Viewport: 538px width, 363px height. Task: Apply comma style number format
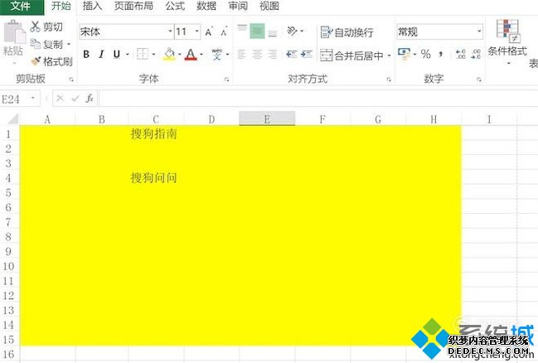coord(441,54)
